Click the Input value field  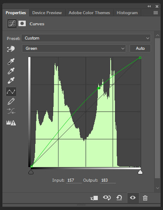[x=74, y=180]
